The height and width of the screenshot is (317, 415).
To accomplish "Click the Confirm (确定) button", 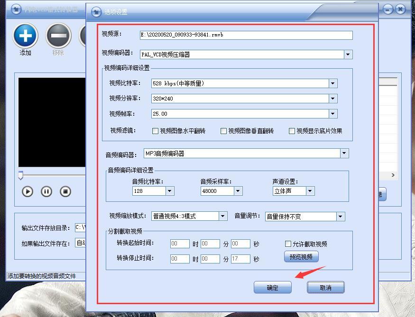I will pyautogui.click(x=273, y=288).
